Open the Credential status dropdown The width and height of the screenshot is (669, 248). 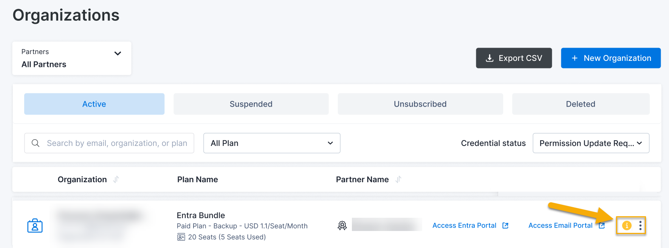591,143
